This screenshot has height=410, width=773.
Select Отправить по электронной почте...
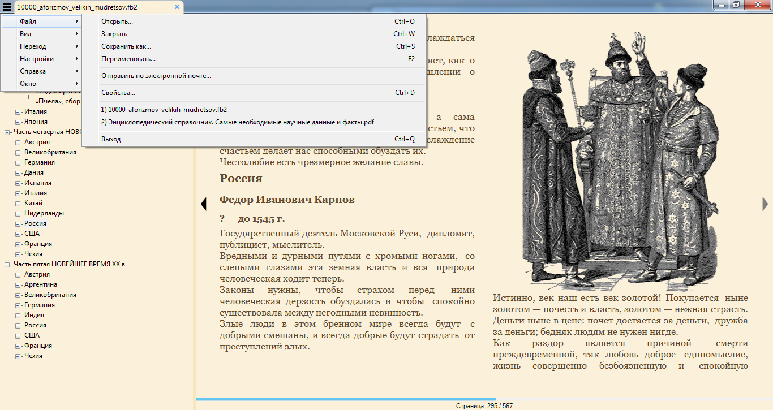156,76
